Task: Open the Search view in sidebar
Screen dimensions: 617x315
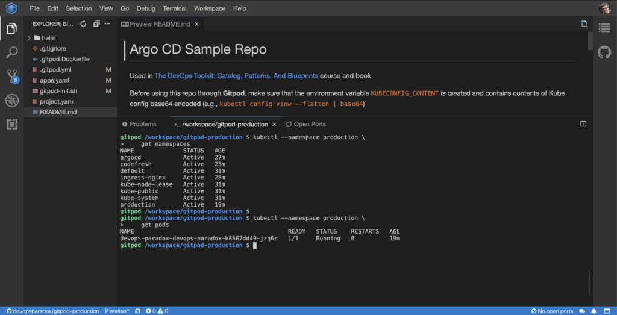Action: pos(12,52)
